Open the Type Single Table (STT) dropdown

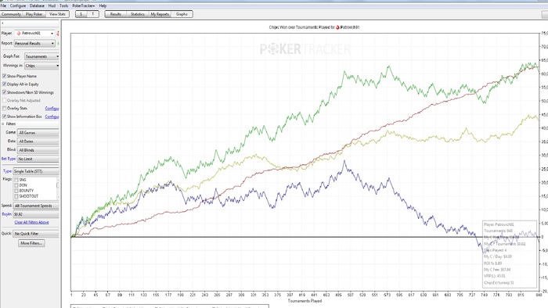[x=36, y=172]
